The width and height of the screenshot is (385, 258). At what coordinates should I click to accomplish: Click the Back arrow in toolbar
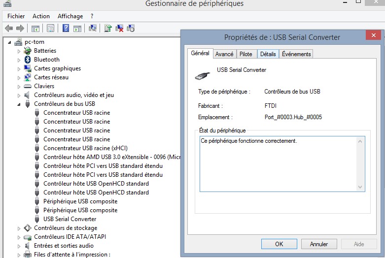coord(8,28)
